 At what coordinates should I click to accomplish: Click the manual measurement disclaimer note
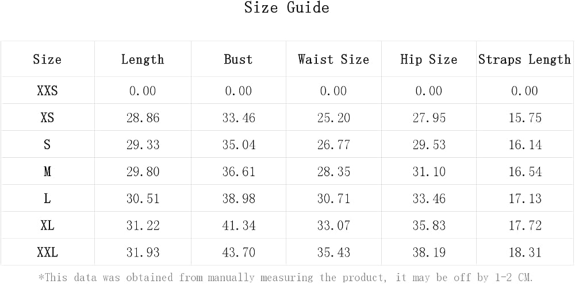coord(286,277)
